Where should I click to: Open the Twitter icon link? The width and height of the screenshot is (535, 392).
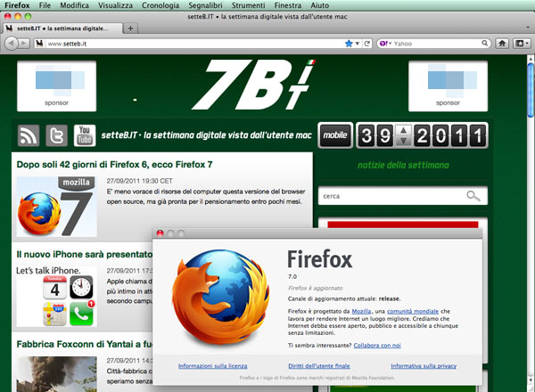click(57, 135)
